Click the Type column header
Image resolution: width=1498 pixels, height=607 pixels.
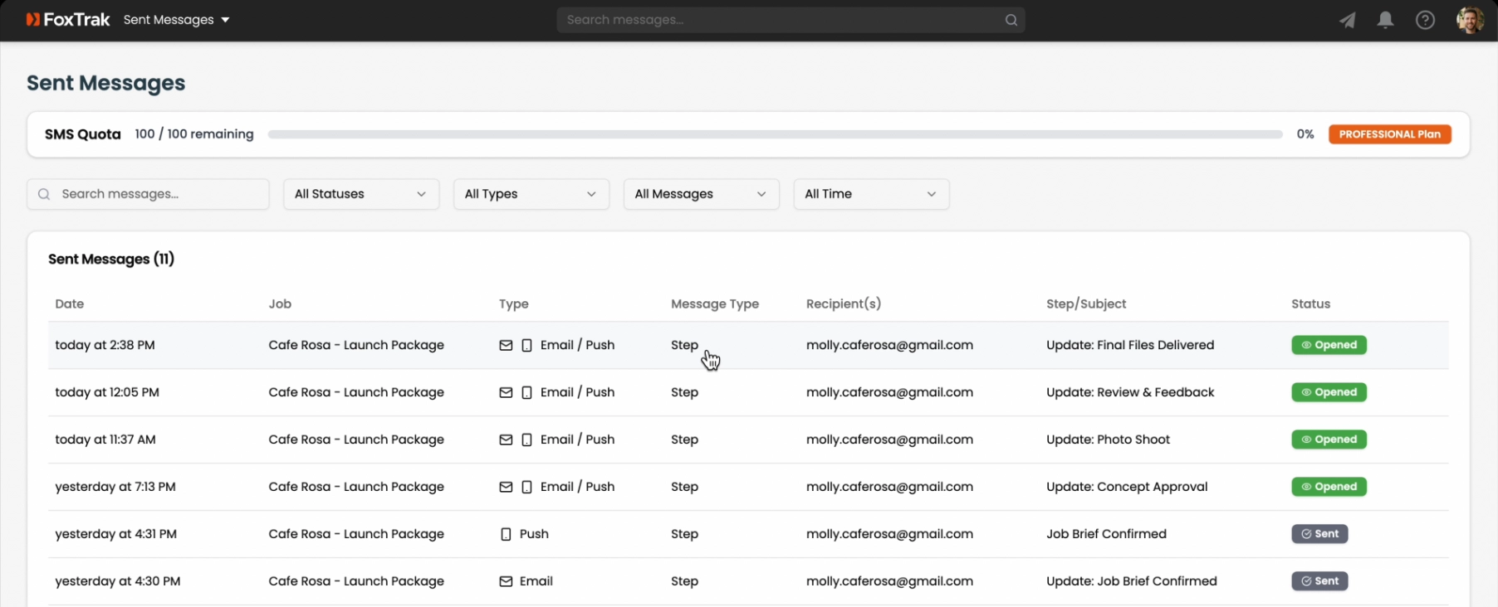(x=514, y=303)
